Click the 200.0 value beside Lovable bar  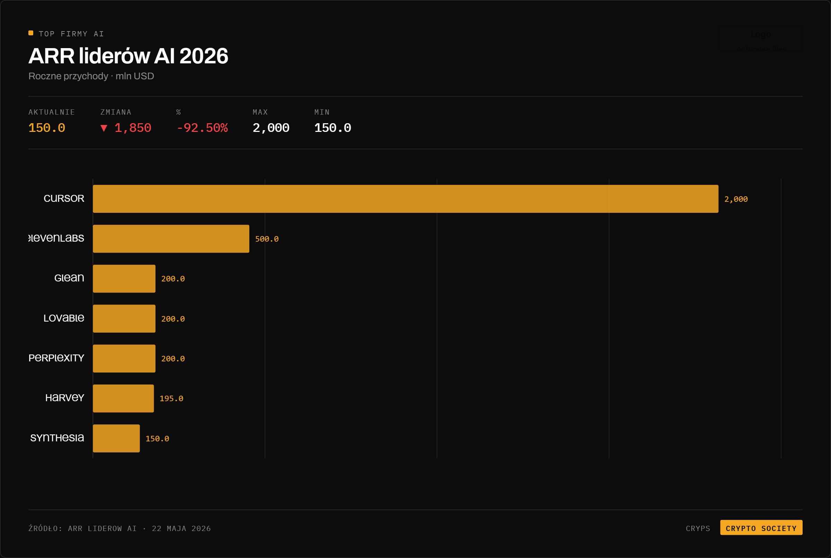pos(173,319)
